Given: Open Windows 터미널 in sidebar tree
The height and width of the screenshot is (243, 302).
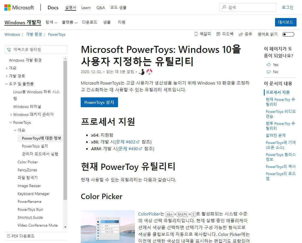Looking at the screenshot, I should coord(27,107).
